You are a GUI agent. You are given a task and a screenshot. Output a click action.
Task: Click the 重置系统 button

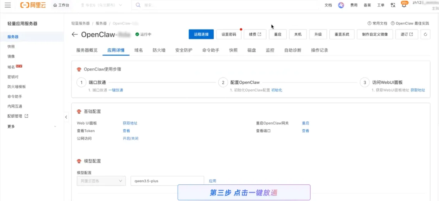tap(342, 34)
